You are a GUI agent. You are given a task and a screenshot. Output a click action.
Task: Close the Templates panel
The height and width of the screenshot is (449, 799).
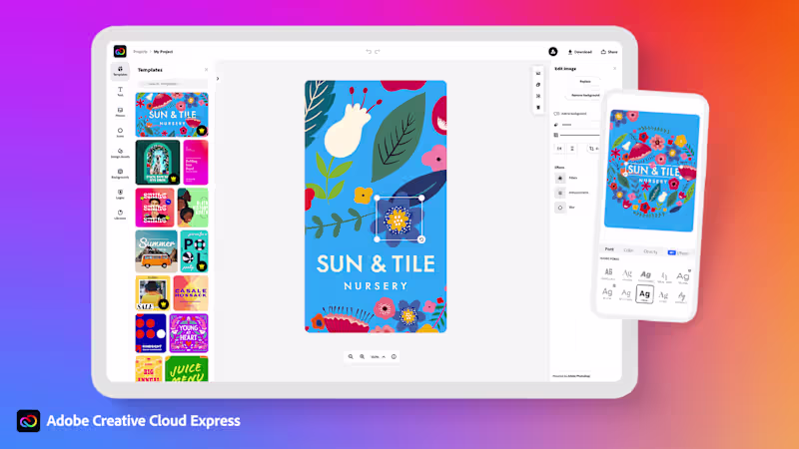tap(206, 70)
